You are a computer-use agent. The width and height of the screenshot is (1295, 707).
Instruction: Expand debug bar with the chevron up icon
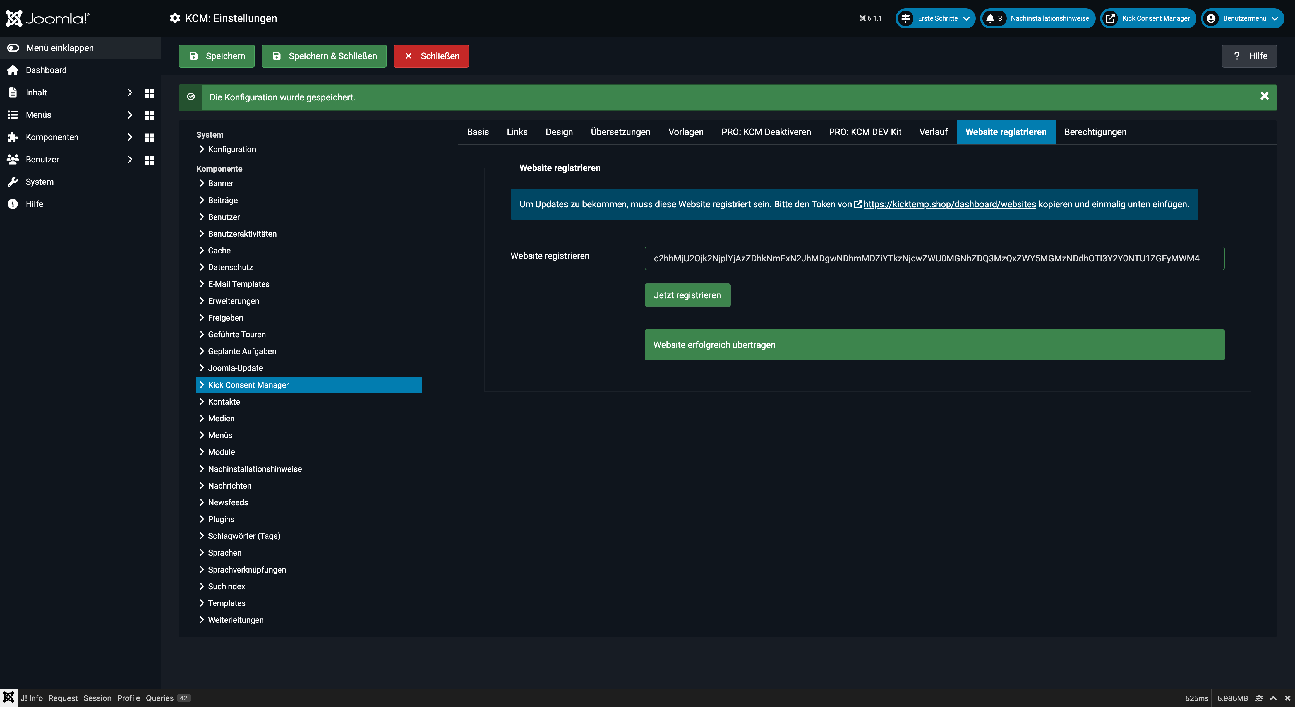tap(1274, 698)
